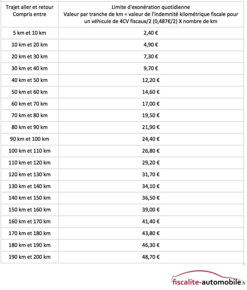Select the 2,40 € amount cell
Screen dimensions: 247x290
coord(151,33)
